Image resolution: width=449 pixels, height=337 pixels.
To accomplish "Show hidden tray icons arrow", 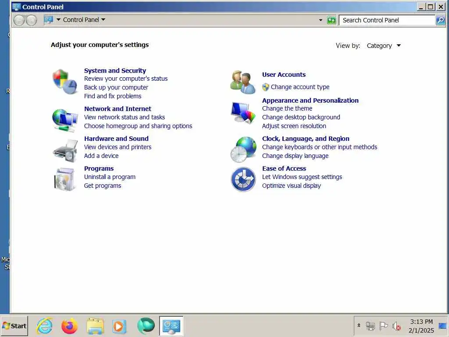I will (x=359, y=326).
